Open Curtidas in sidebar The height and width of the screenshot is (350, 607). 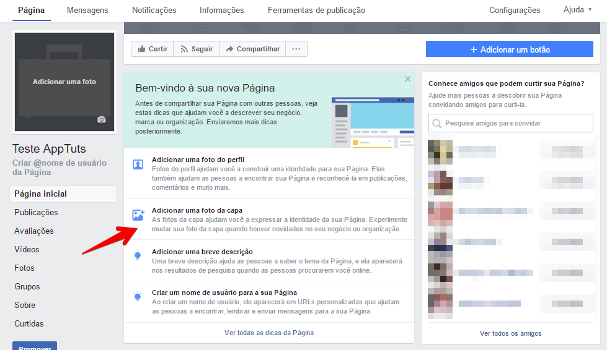point(29,323)
